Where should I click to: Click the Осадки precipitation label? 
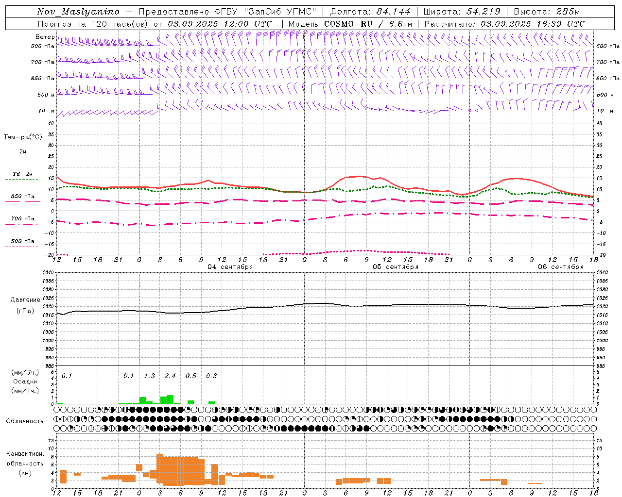point(25,381)
